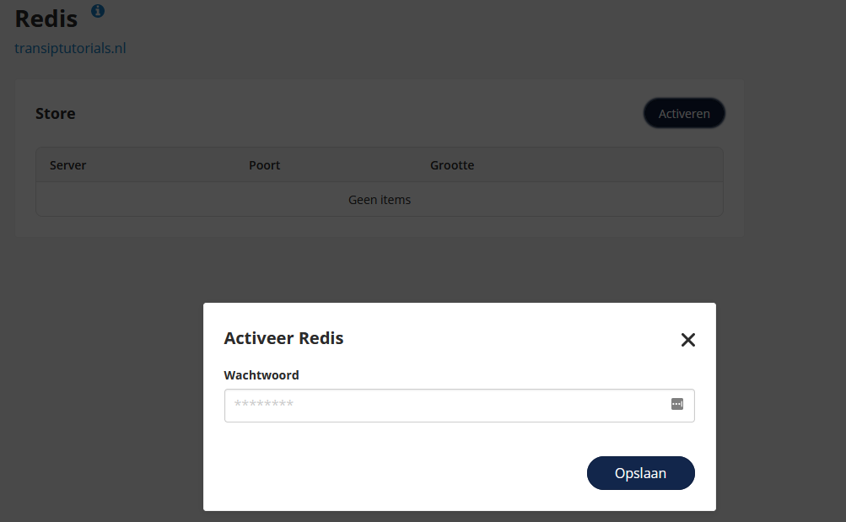
Task: Click the password manager icon in Wachtwoord field
Action: click(677, 404)
